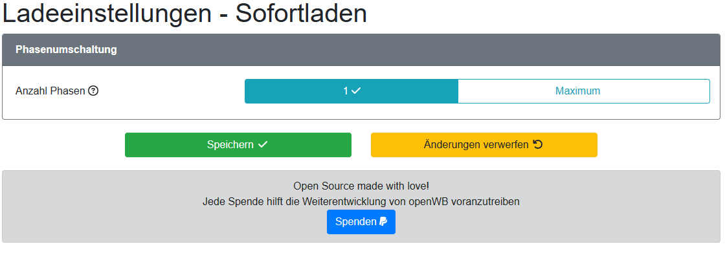
Task: Discard changes with the yellow Änderungen verwerfen button
Action: pyautogui.click(x=484, y=145)
